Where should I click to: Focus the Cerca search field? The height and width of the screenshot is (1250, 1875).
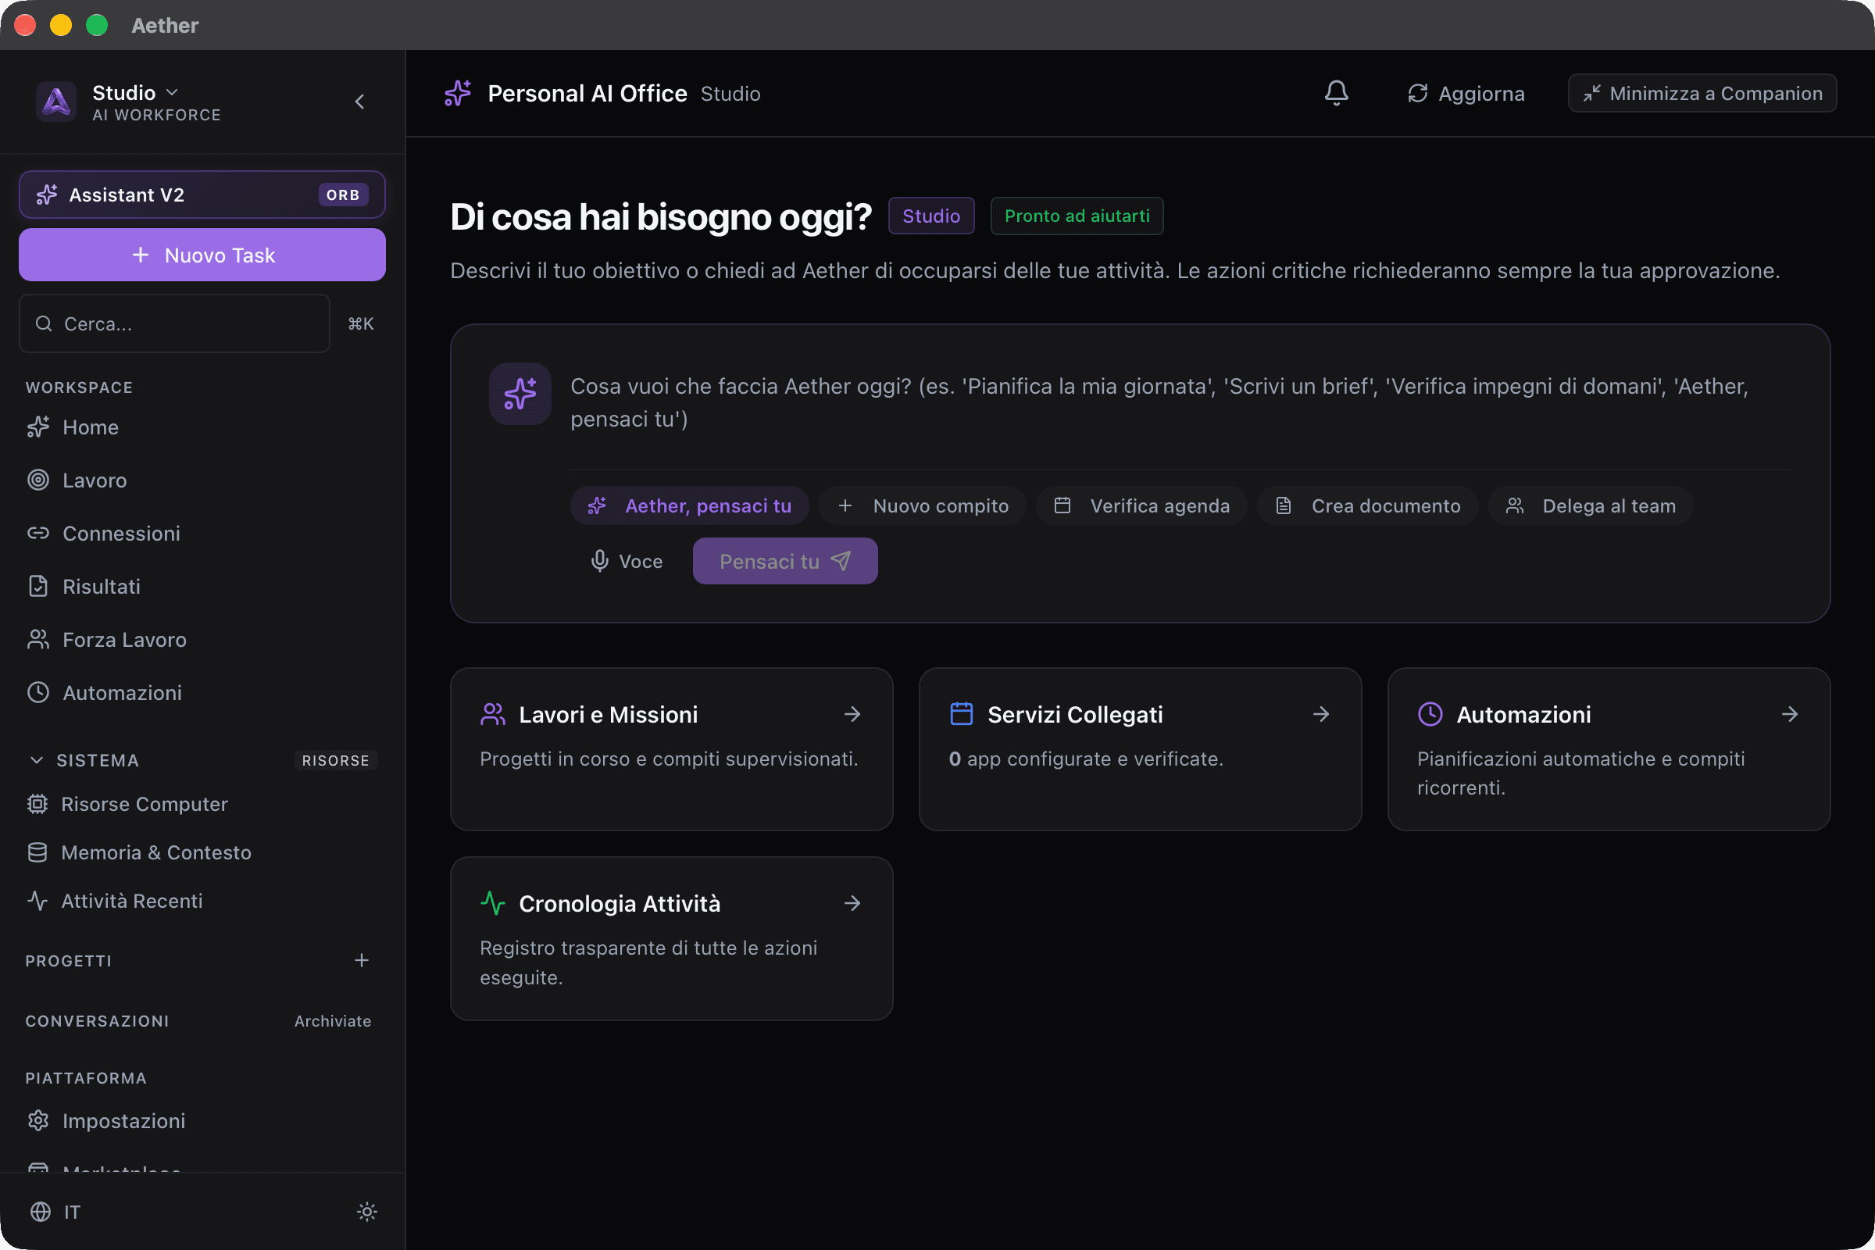click(x=173, y=323)
